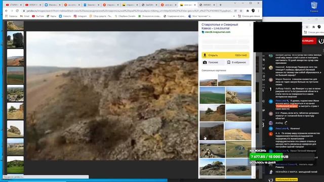This screenshot has width=324, height=182.
Task: Select the highlighted green field thumbnail in left strip
Action: tap(15, 75)
